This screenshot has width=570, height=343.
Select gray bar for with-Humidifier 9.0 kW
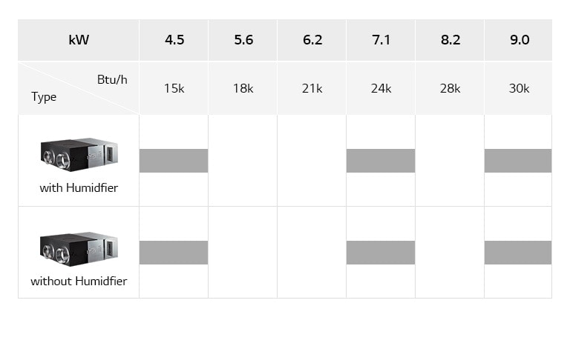(518, 160)
